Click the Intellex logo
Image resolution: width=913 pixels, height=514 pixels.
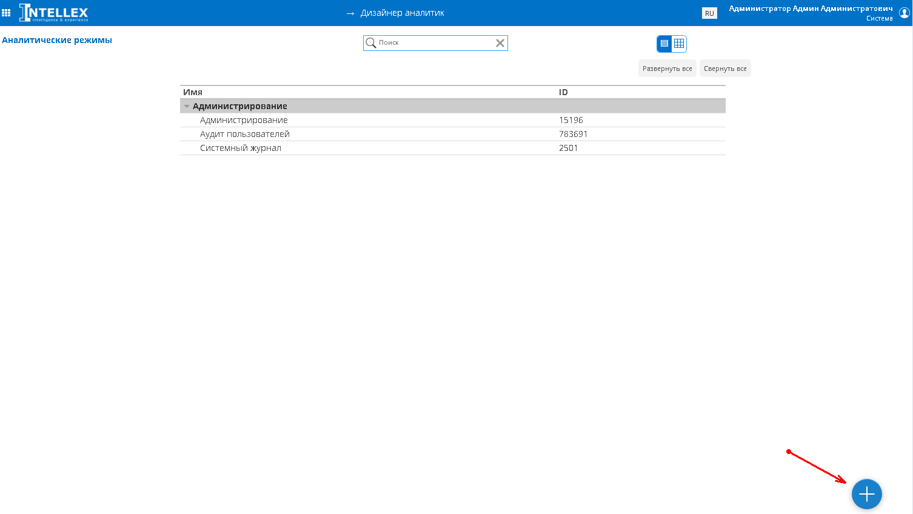coord(53,13)
